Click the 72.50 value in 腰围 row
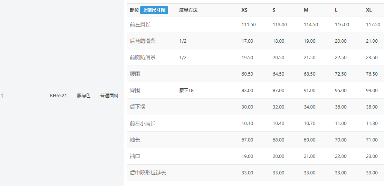This screenshot has width=384, height=186. 340,74
